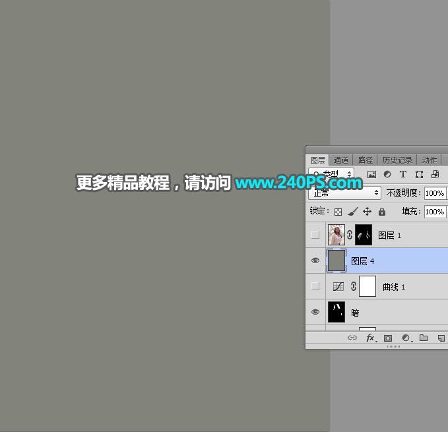Filter layers by type (T) icon
448x432 pixels.
tap(403, 174)
